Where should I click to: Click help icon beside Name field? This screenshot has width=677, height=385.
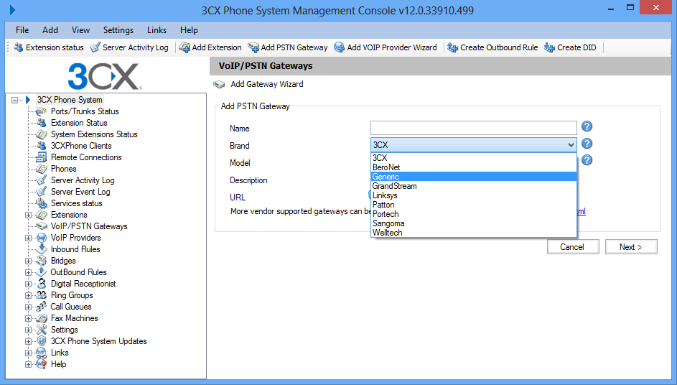[587, 126]
